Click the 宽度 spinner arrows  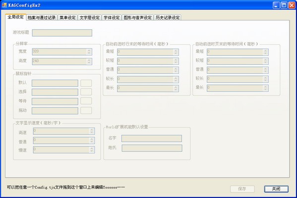click(x=89, y=52)
